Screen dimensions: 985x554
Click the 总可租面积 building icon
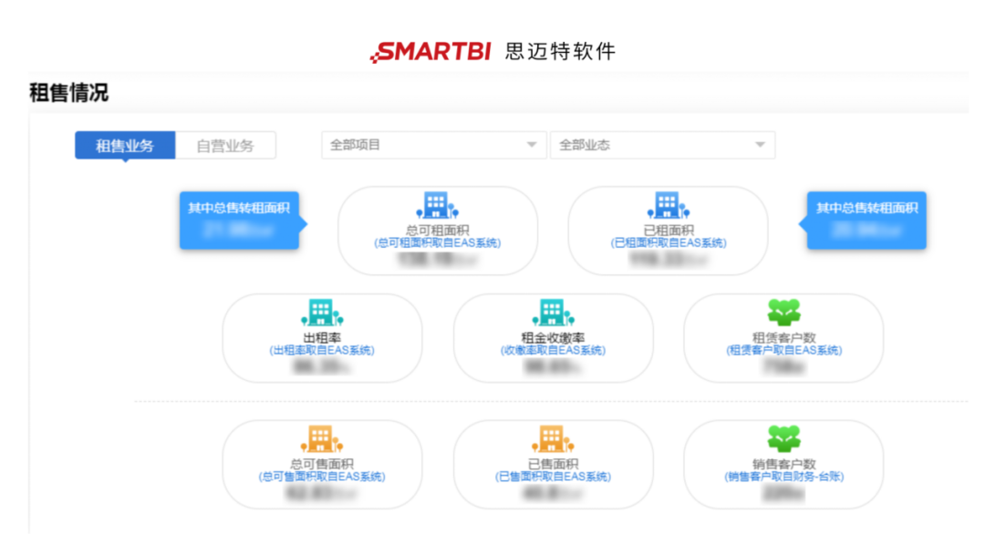click(438, 206)
